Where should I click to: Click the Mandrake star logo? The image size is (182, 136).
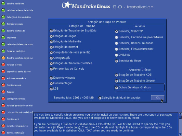pos(67,5)
